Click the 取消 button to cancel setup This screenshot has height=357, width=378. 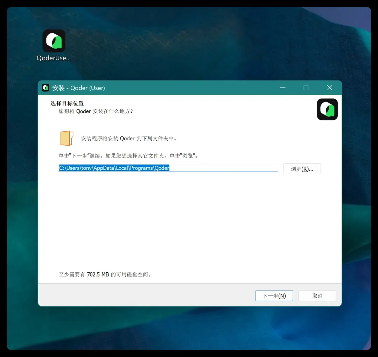coord(317,296)
